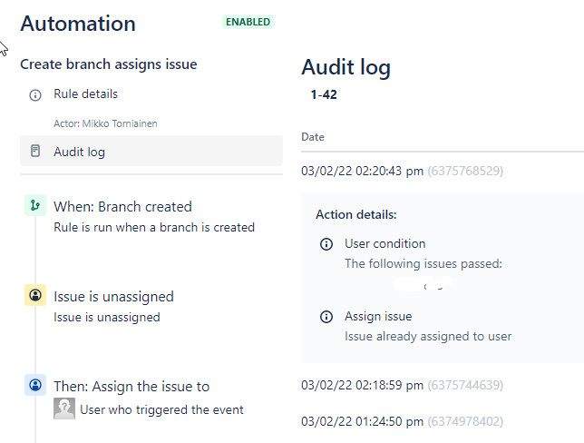Click the blue Assign the issue action icon
The height and width of the screenshot is (443, 584).
(35, 386)
